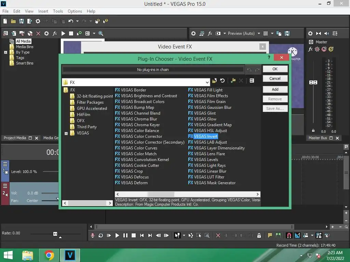Open the Options menu
The width and height of the screenshot is (350, 262).
pos(75,11)
